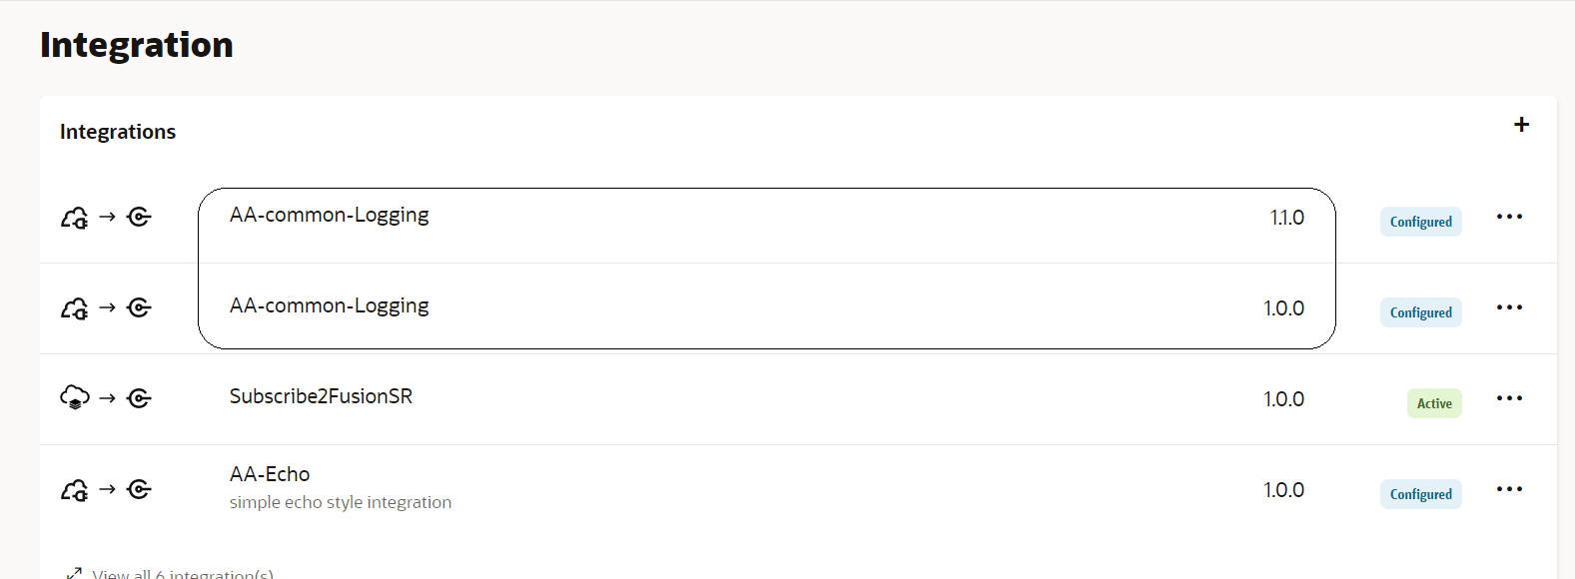1575x579 pixels.
Task: Click the Active status badge
Action: point(1434,403)
